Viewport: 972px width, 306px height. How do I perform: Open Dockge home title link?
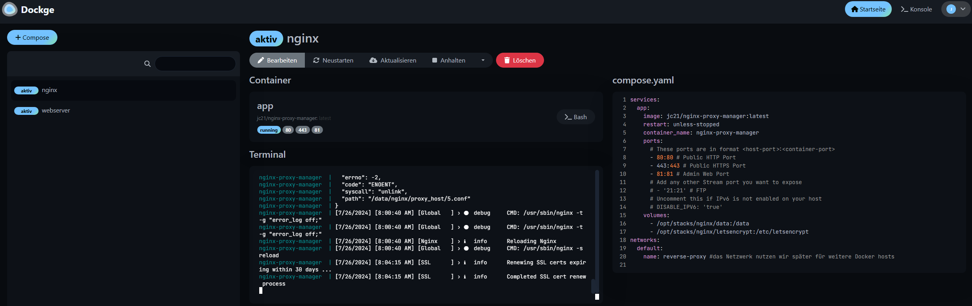coord(37,10)
